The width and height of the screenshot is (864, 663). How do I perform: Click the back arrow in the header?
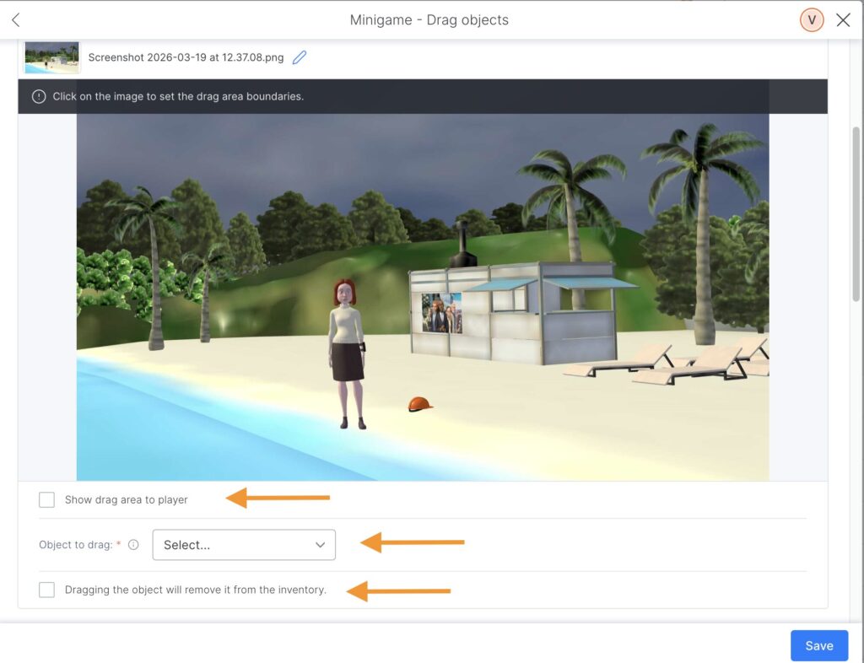[x=15, y=19]
